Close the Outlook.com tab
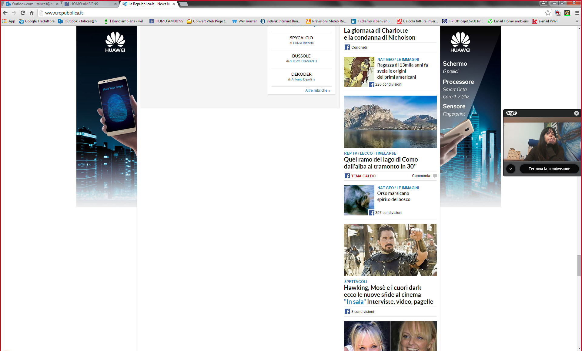The width and height of the screenshot is (582, 351). click(57, 4)
